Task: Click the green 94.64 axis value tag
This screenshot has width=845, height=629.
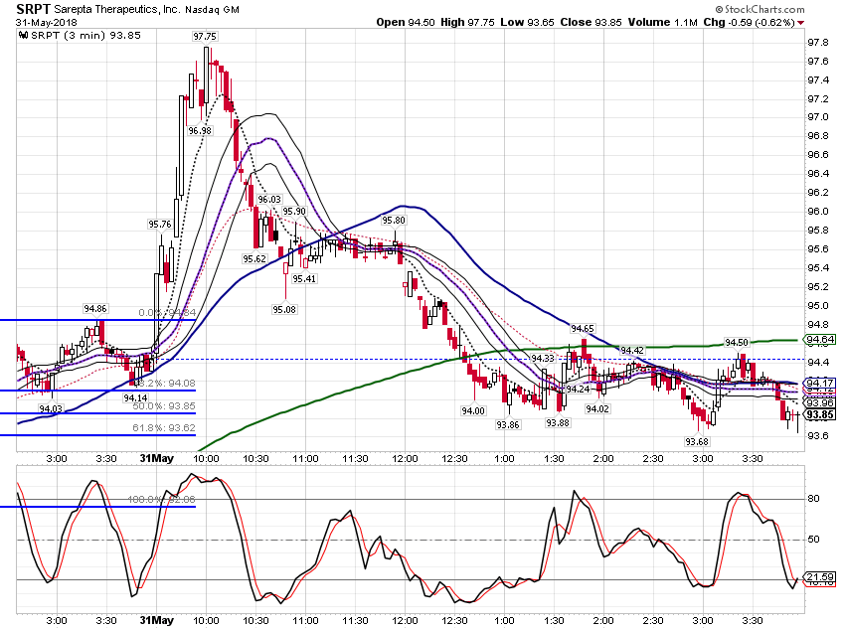Action: pyautogui.click(x=820, y=339)
